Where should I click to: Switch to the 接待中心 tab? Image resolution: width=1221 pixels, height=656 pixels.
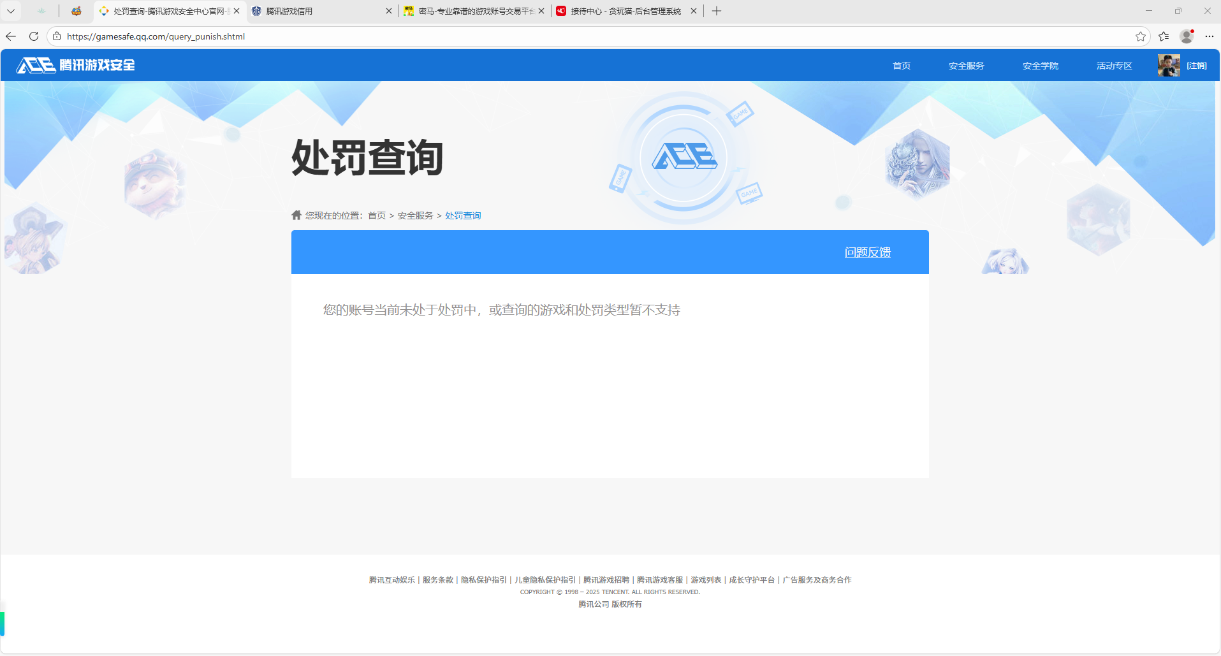click(x=622, y=11)
